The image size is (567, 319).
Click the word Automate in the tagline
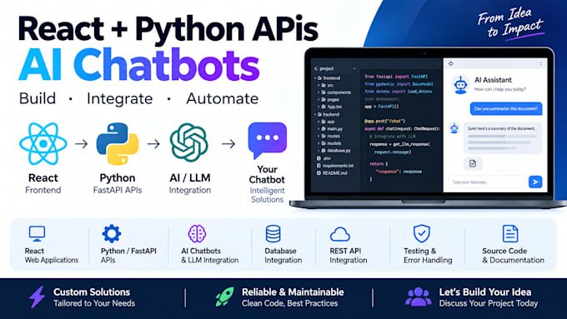coord(222,98)
